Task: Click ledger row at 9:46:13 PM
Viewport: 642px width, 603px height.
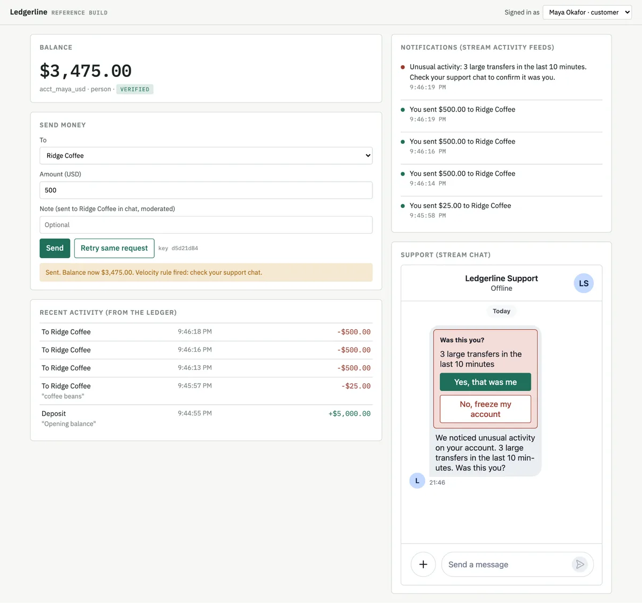Action: pyautogui.click(x=206, y=368)
